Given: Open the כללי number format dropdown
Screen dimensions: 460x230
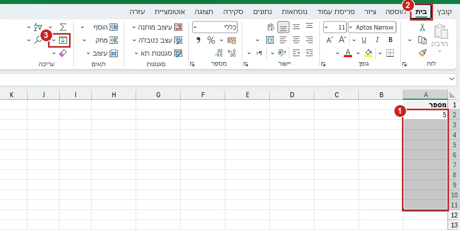Looking at the screenshot, I should click(x=215, y=28).
